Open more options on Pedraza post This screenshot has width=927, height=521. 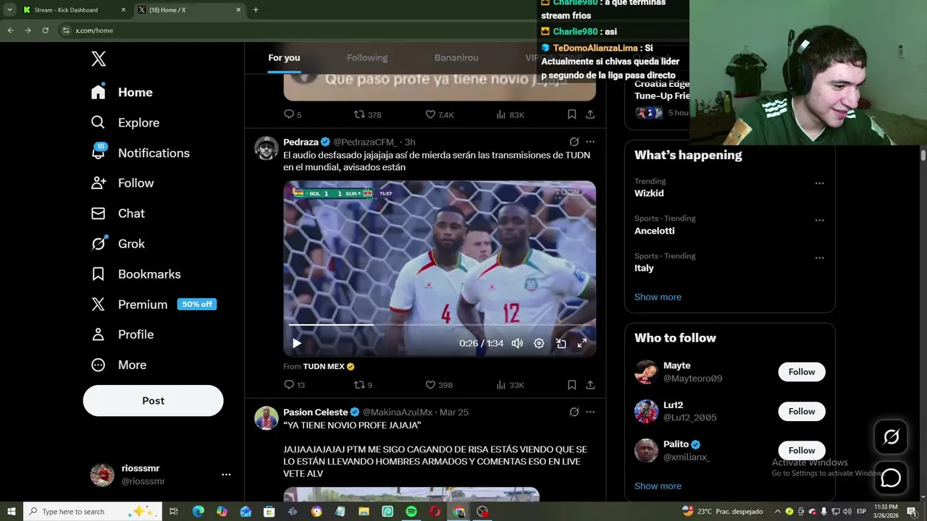pos(590,142)
